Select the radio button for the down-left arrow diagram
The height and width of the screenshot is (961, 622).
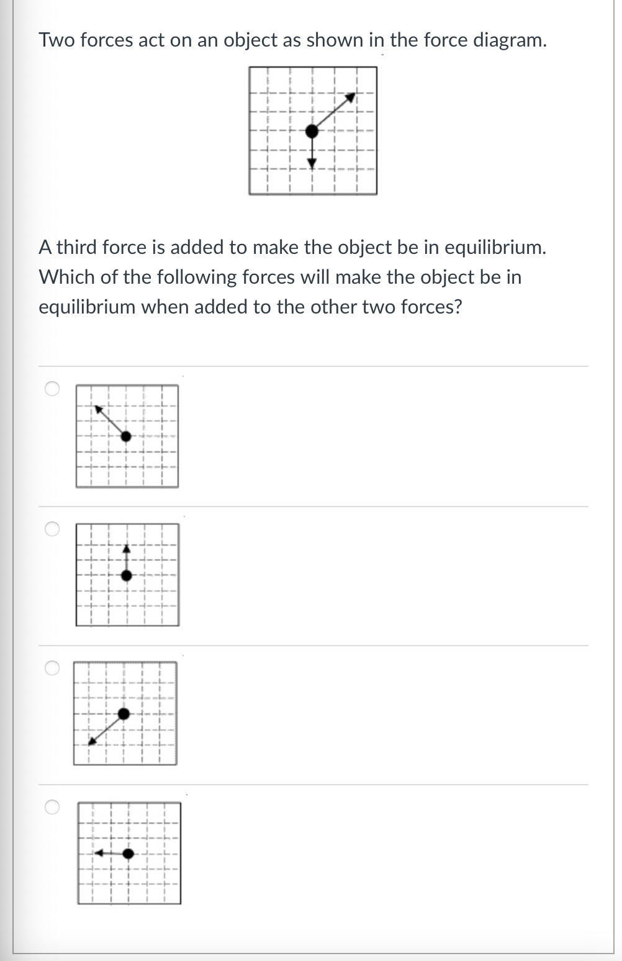tap(52, 667)
